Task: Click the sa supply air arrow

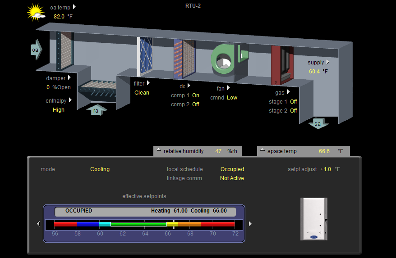Action: [x=318, y=123]
